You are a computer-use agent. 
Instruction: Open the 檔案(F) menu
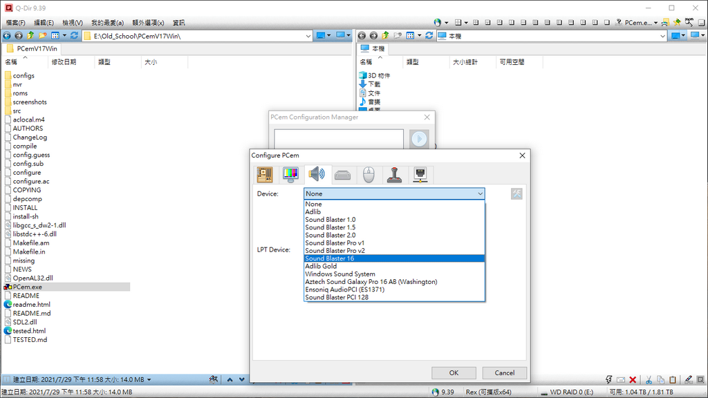point(15,23)
